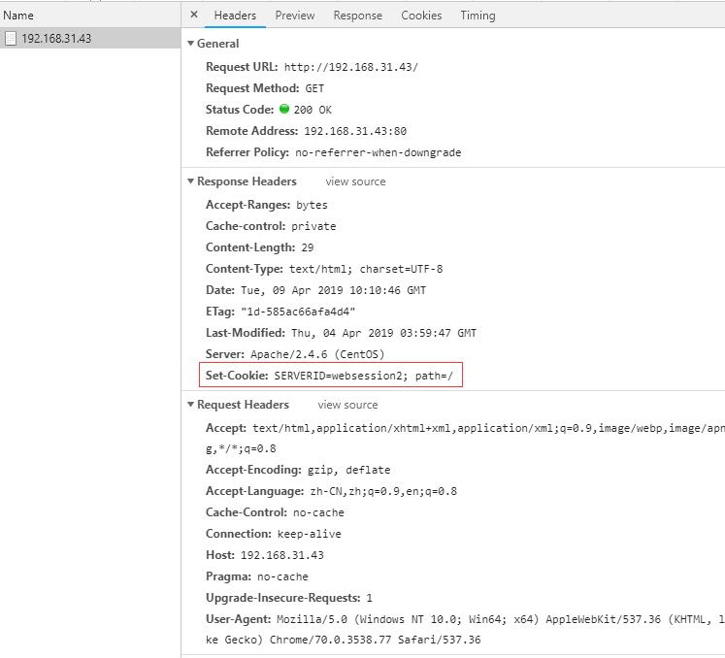Close the request details panel
725x658 pixels.
tap(194, 15)
